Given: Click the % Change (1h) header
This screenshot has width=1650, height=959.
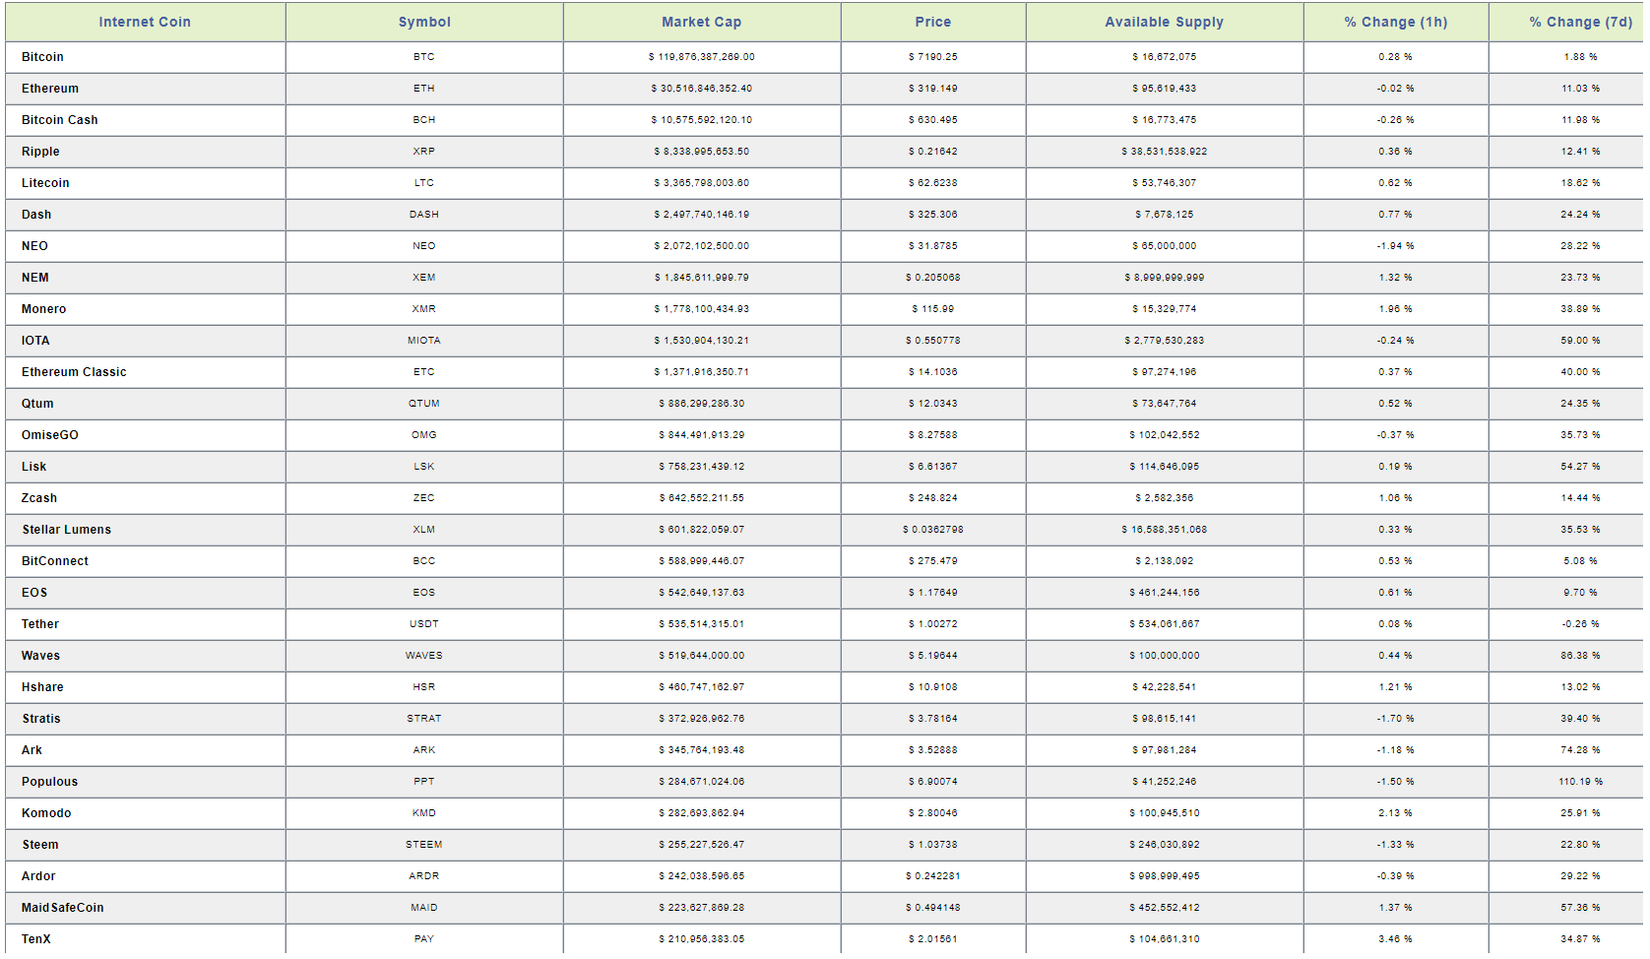Looking at the screenshot, I should point(1396,22).
